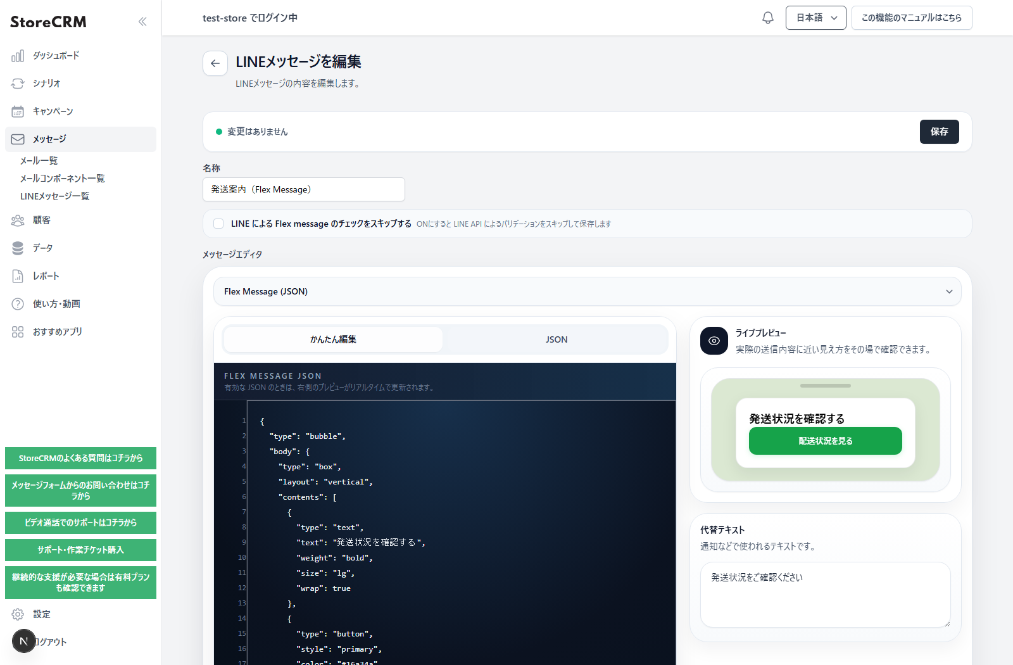
Task: Click the 設定 settings label
Action: point(42,614)
